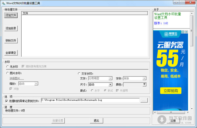Viewport: 197px width, 128px height.
Task: Click the 批量设置 button
Action: click(58, 120)
